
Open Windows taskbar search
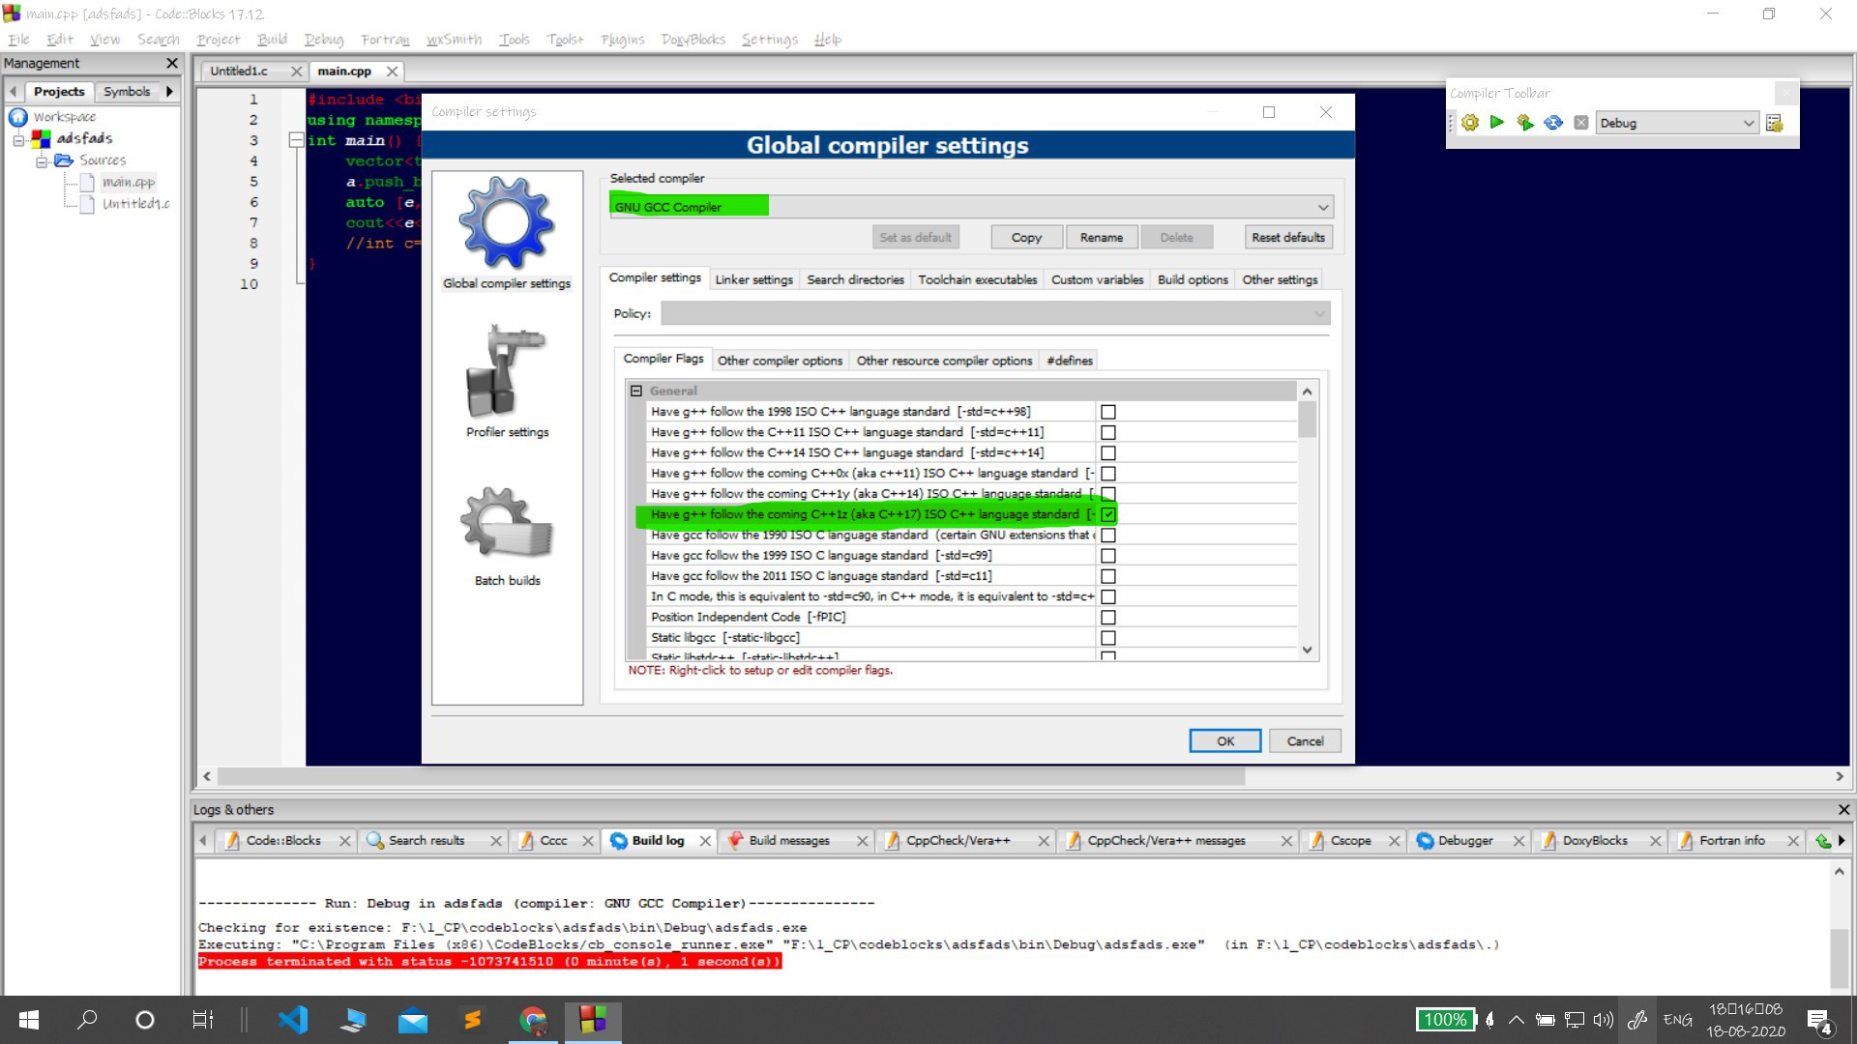click(x=87, y=1020)
